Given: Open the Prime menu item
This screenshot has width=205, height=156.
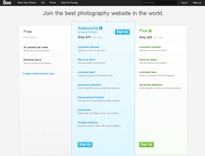Looking at the screenshot, I should pos(53,3).
